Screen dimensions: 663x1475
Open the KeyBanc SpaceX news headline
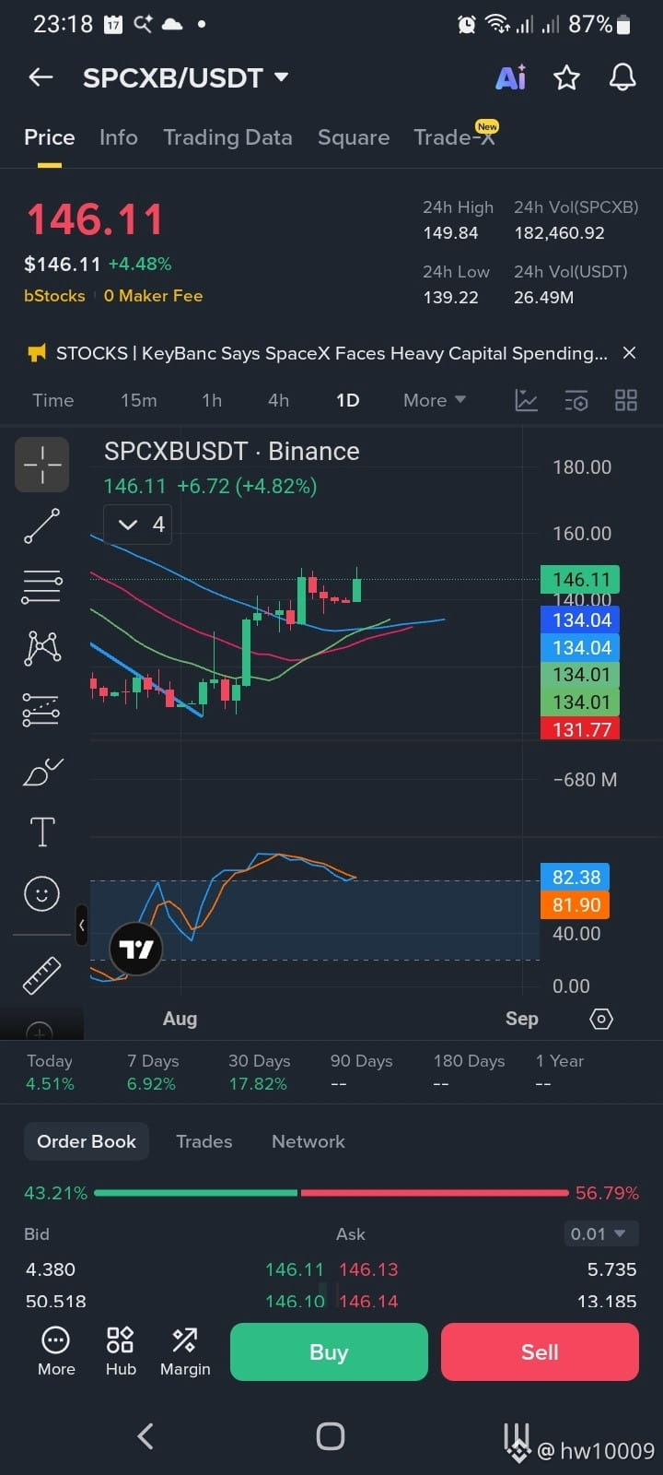click(331, 353)
